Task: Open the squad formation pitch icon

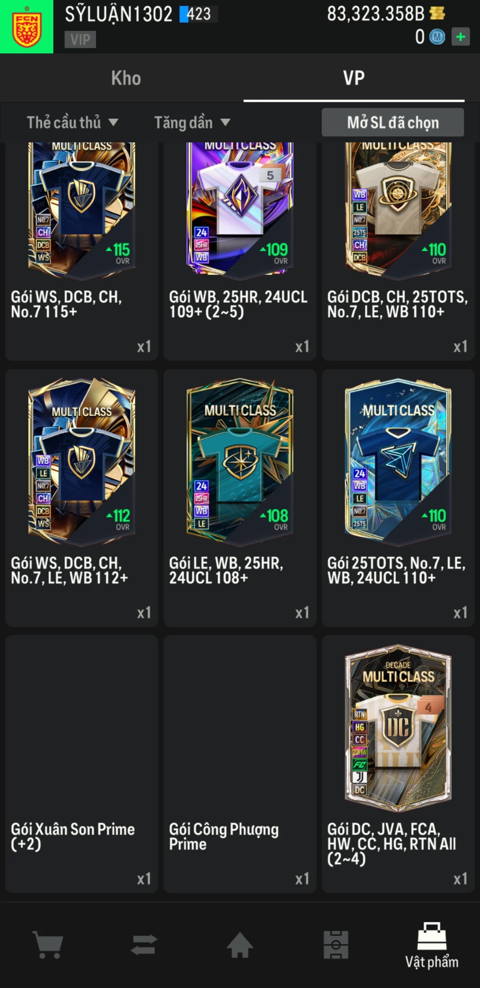Action: coord(336,944)
